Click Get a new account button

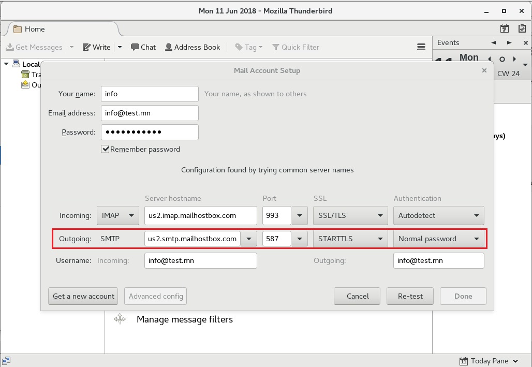click(x=83, y=296)
